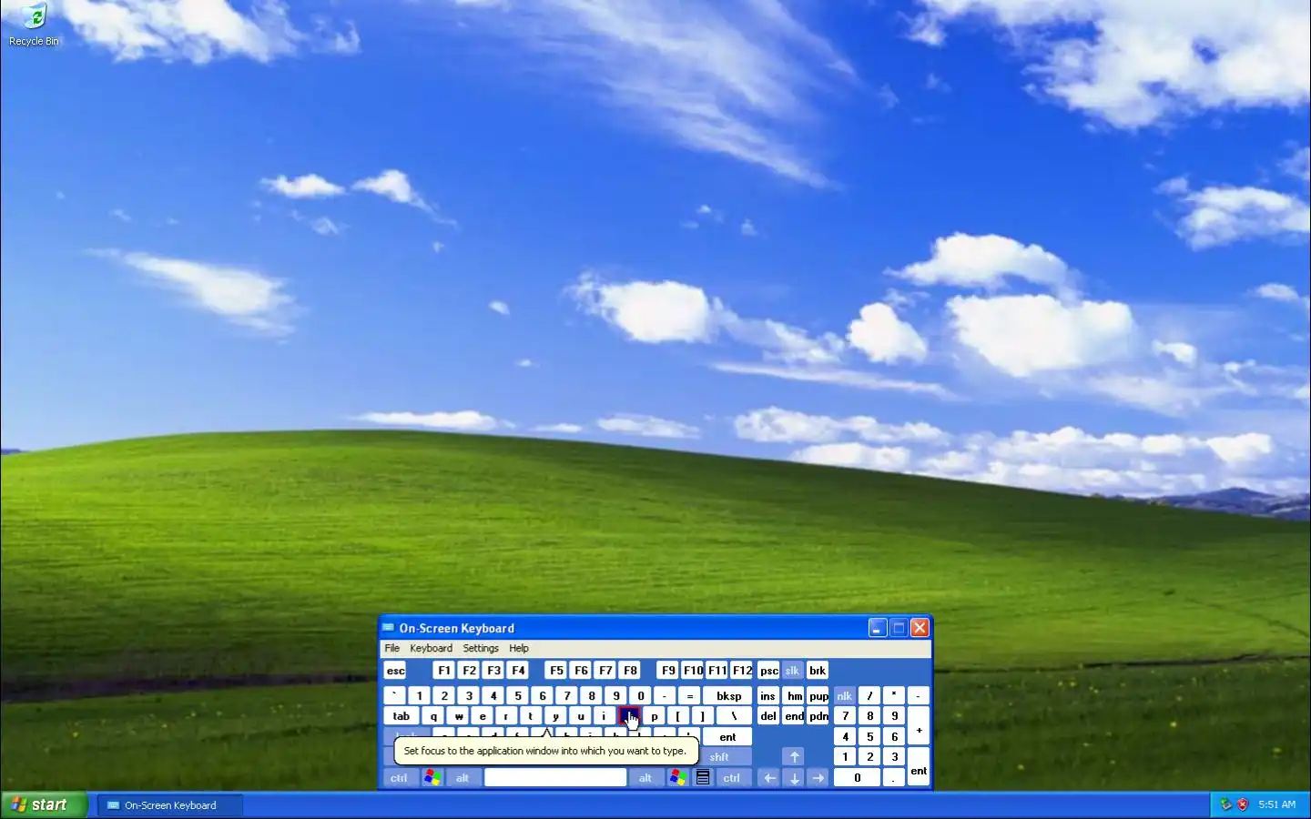Toggle the right shft key

click(x=727, y=757)
